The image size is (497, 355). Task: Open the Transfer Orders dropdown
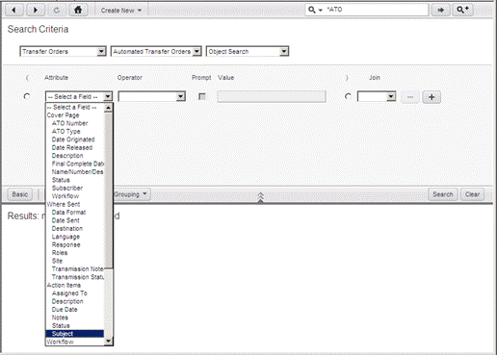(63, 51)
